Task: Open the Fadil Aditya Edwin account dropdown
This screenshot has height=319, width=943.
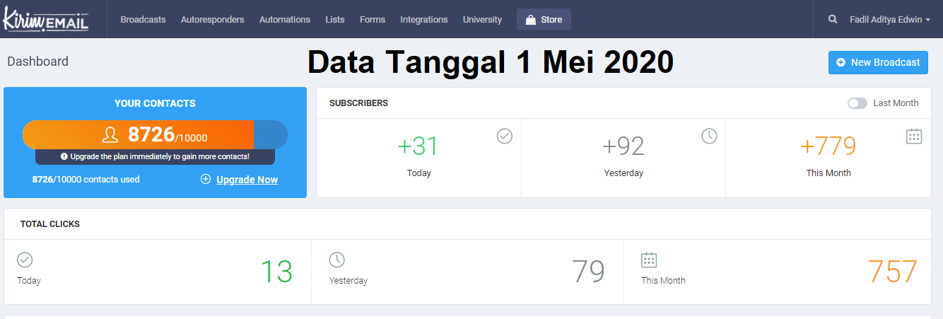Action: pos(890,20)
